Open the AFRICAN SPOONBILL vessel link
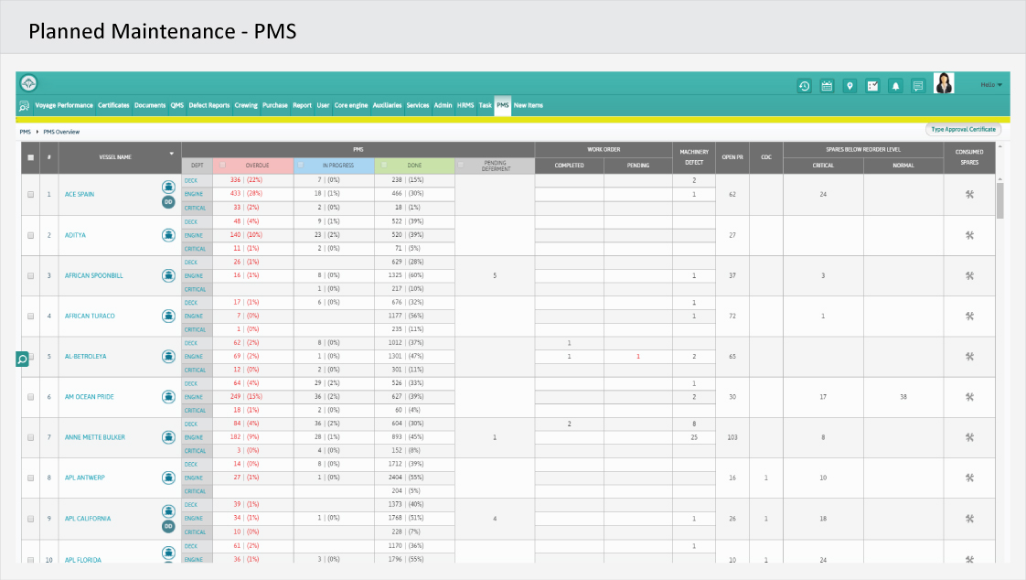 pos(93,275)
